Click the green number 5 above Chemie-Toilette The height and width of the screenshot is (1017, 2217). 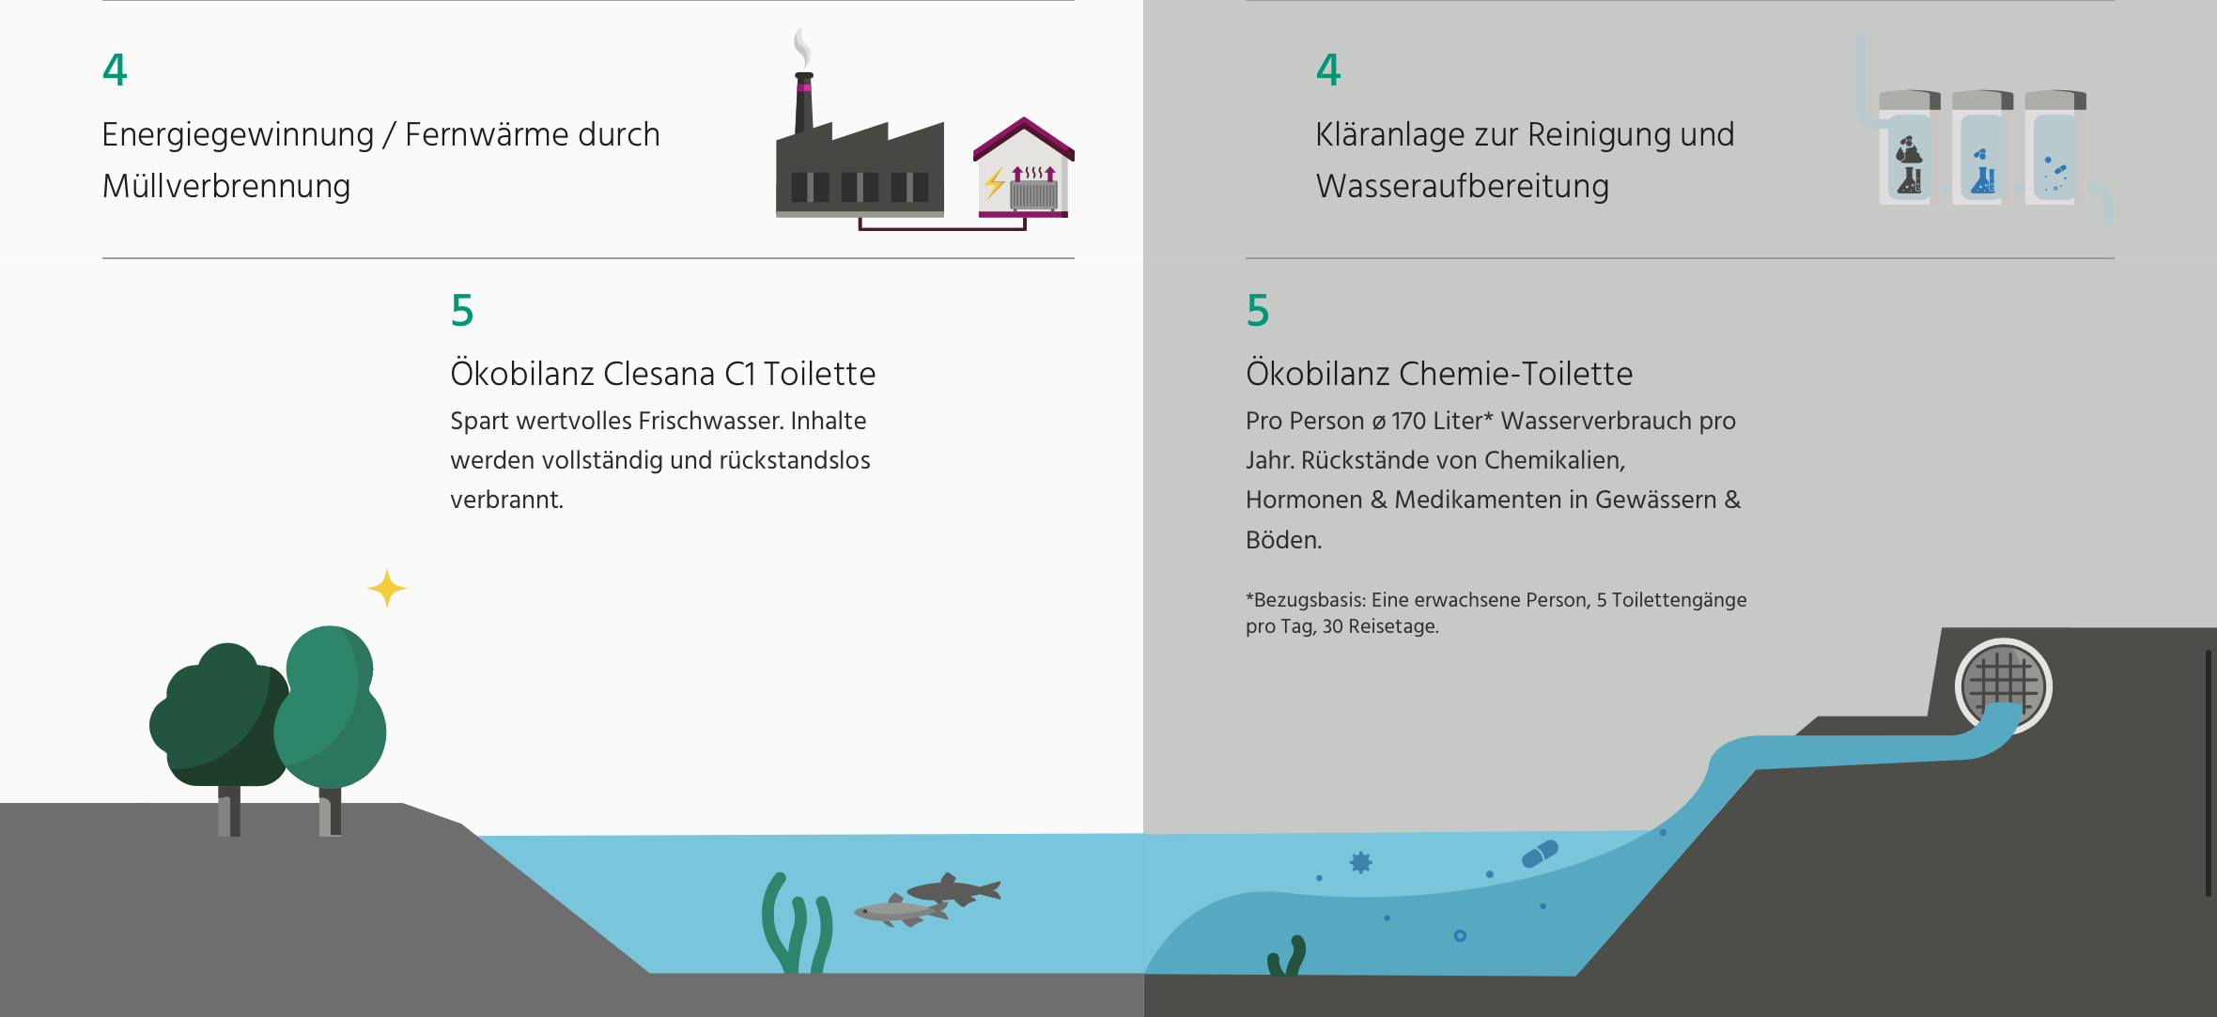pyautogui.click(x=1257, y=311)
